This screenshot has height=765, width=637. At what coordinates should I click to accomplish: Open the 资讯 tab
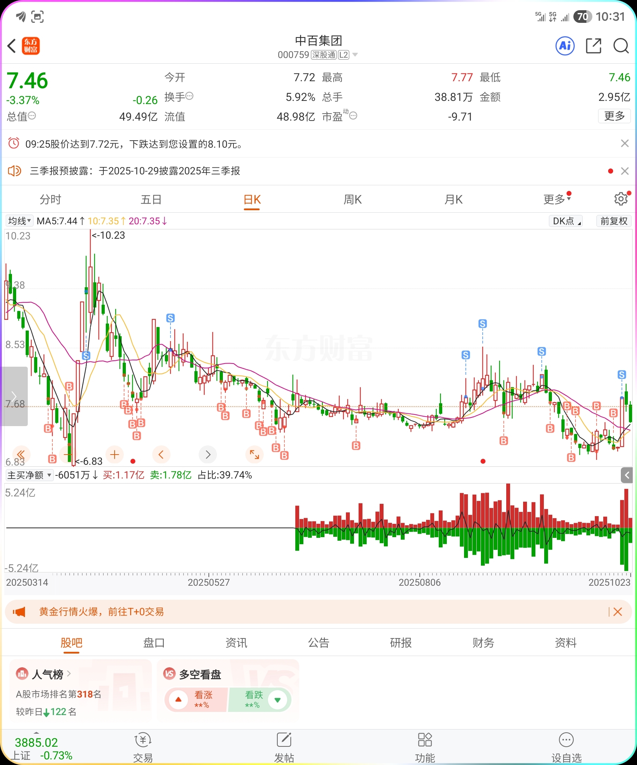point(236,643)
